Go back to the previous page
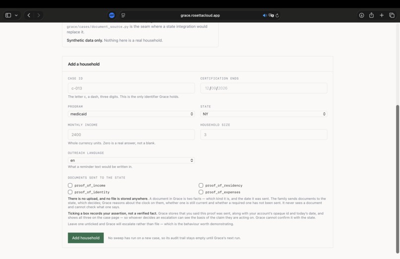The image size is (400, 259). [x=29, y=15]
